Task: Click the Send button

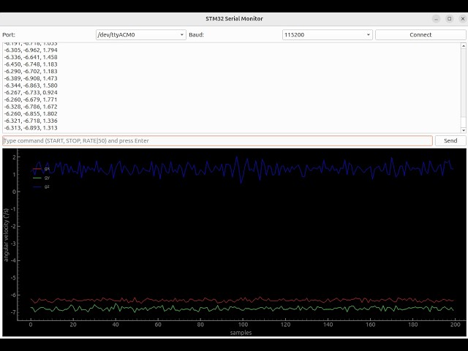Action: point(450,140)
